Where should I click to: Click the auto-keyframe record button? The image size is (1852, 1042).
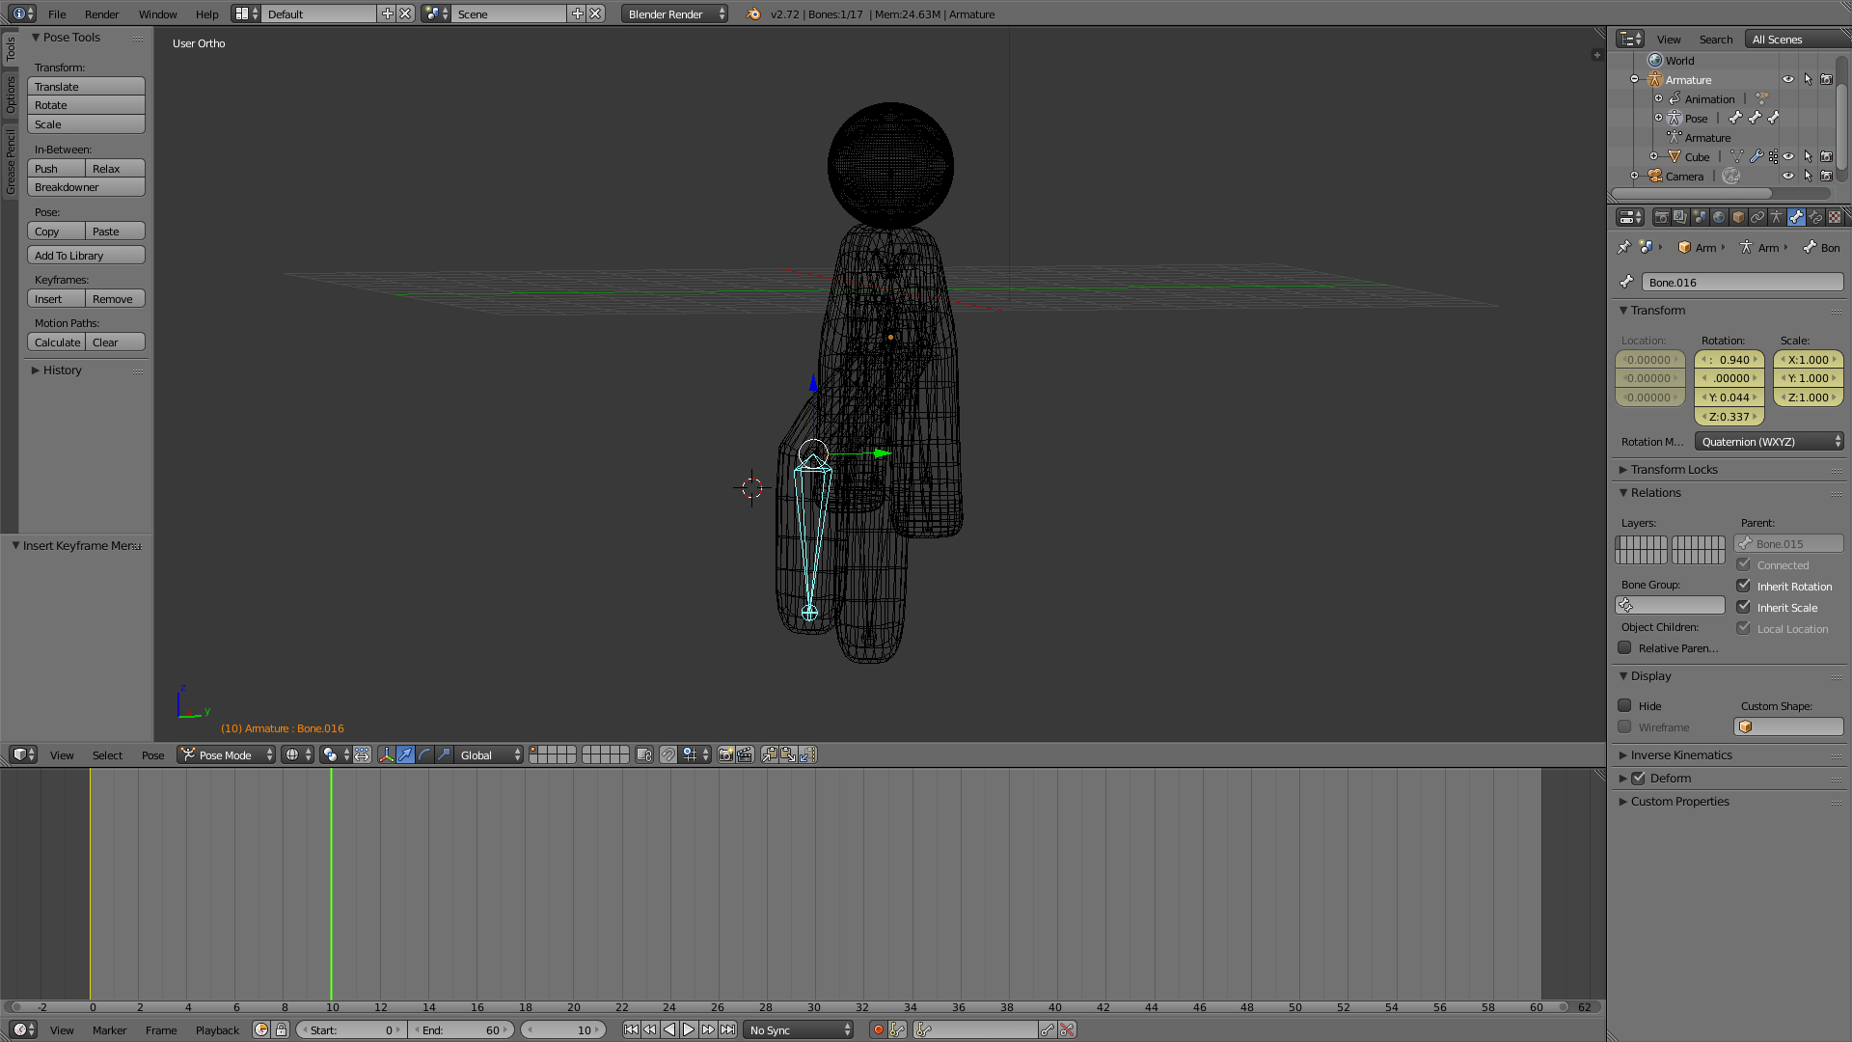click(878, 1030)
